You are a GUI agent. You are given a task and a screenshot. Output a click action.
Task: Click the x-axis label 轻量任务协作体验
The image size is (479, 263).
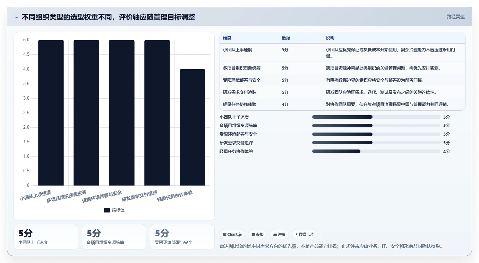click(175, 196)
